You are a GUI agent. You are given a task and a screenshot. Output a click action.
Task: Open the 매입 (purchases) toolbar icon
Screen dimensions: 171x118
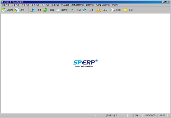(x=45, y=10)
